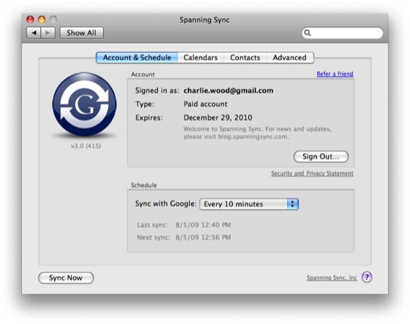Expand the Sync with Google dropdown
The width and height of the screenshot is (410, 324).
[249, 204]
